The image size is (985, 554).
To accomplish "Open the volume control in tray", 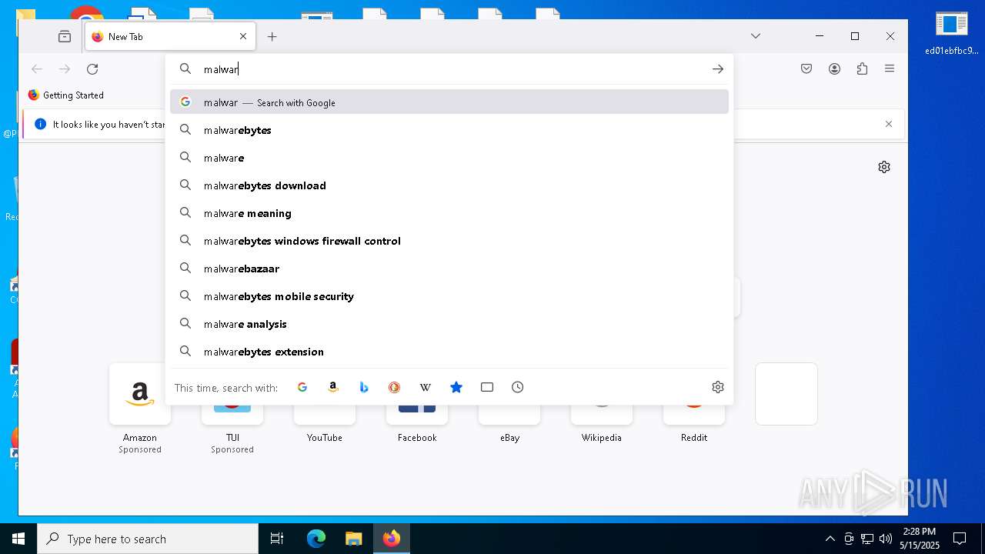I will [x=886, y=539].
